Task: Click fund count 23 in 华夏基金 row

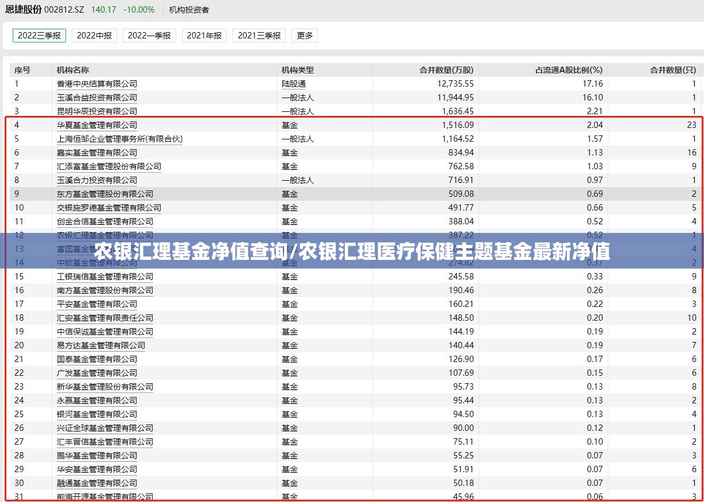Action: [x=691, y=125]
